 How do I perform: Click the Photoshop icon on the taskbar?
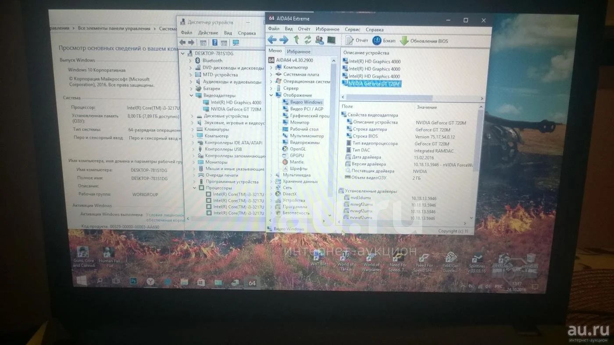(133, 282)
